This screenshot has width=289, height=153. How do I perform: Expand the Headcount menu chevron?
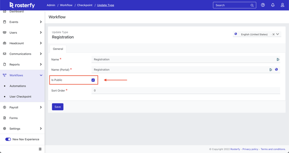tap(41, 43)
